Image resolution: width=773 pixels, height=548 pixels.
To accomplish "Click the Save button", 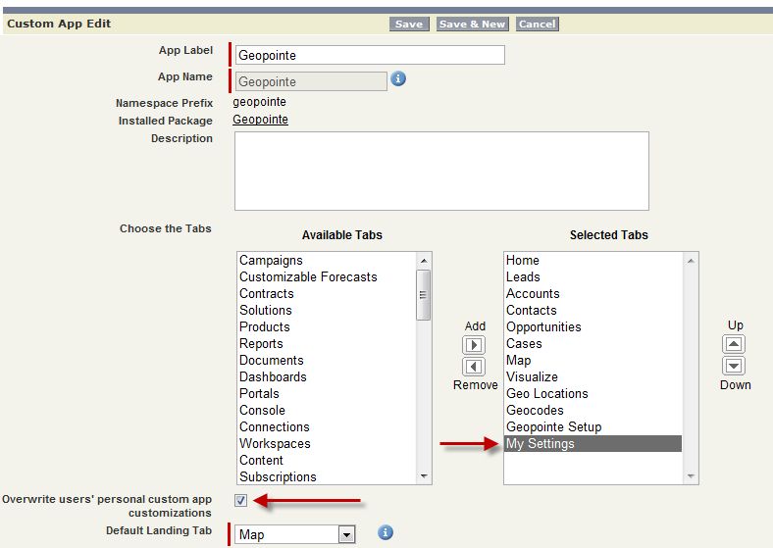I will 409,25.
